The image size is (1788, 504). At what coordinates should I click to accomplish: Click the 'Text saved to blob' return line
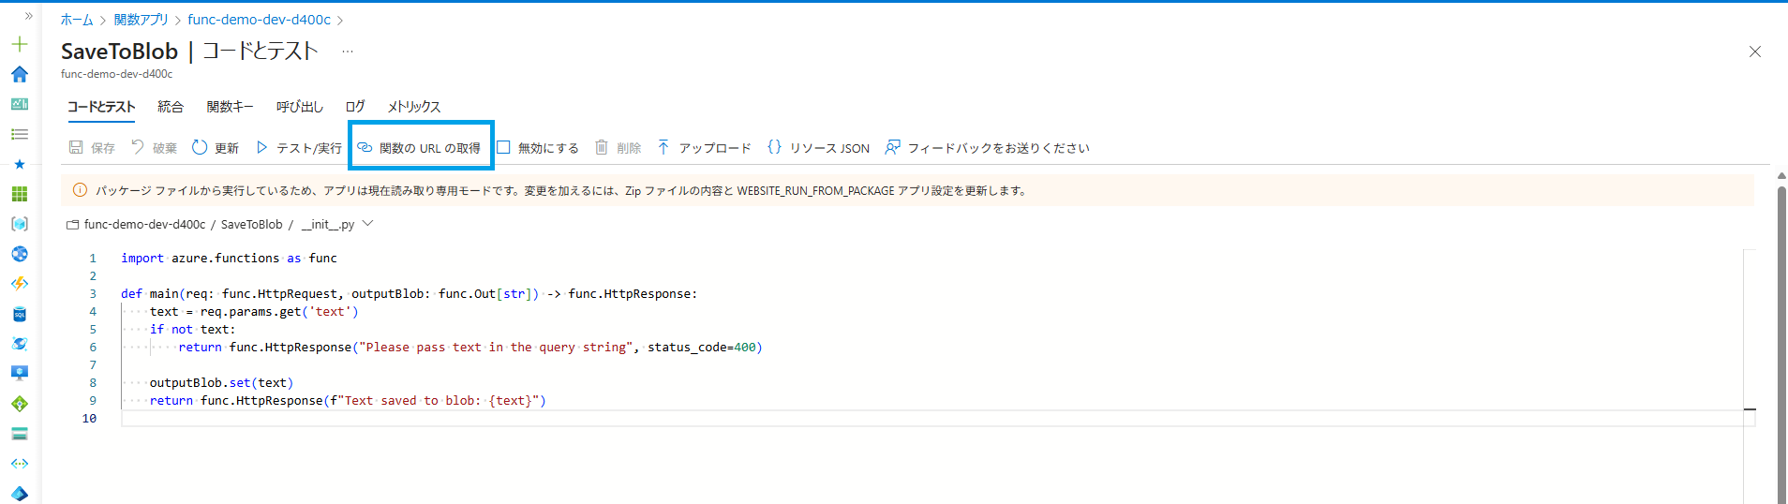[348, 401]
